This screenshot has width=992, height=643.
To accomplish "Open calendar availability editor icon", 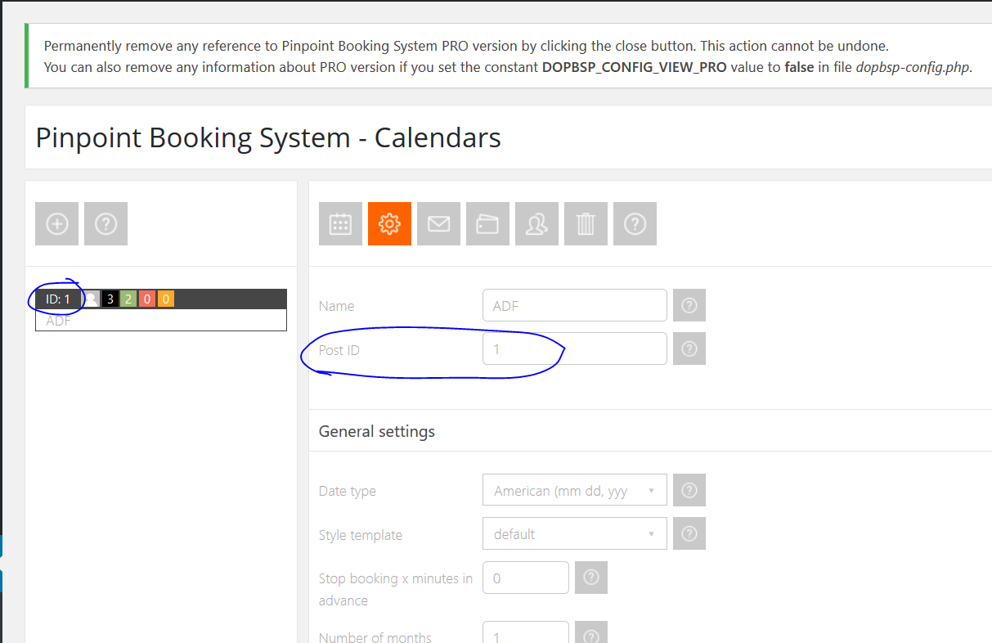I will point(340,223).
